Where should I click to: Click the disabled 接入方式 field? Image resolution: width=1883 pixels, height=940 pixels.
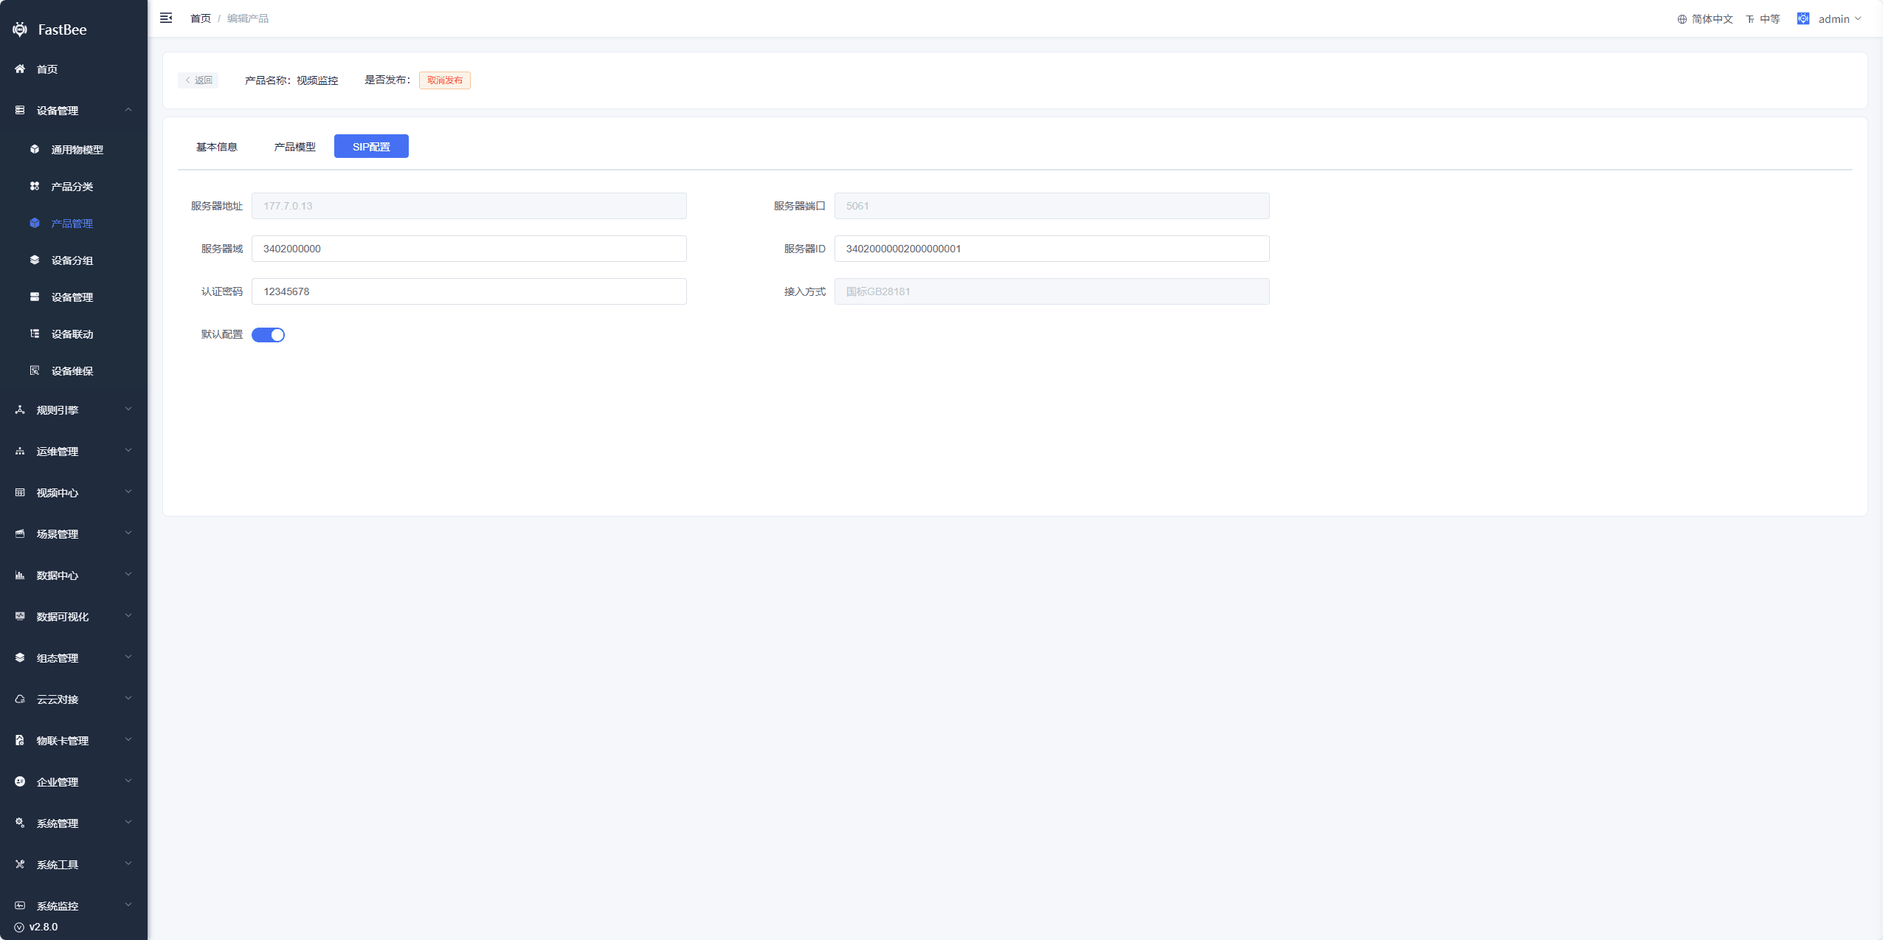pyautogui.click(x=1052, y=291)
